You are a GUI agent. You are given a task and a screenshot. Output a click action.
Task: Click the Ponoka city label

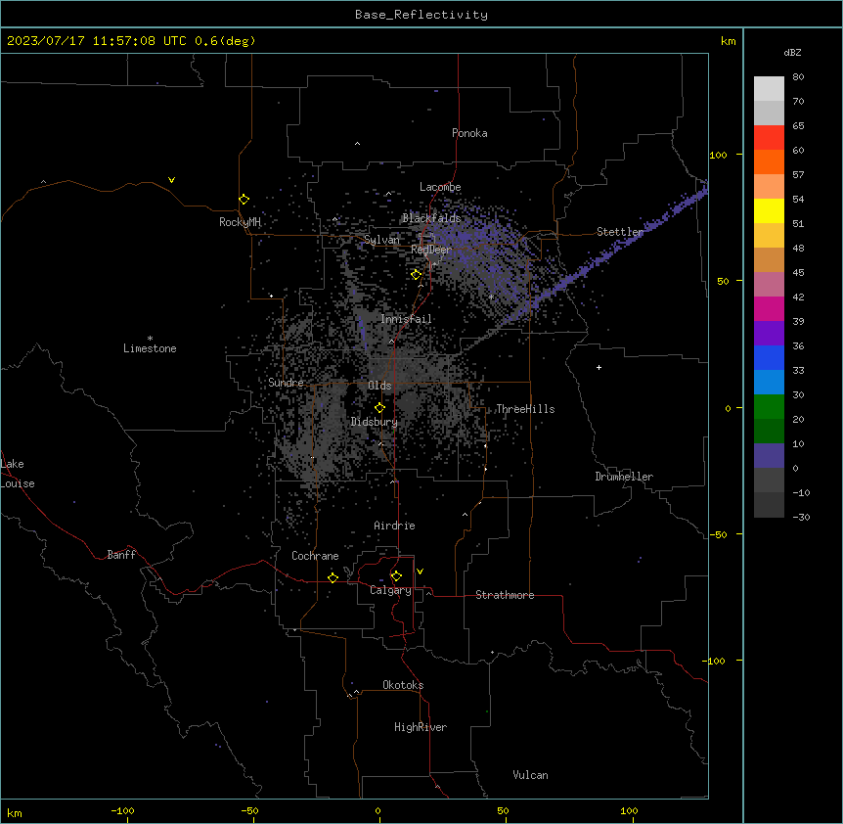pos(469,133)
